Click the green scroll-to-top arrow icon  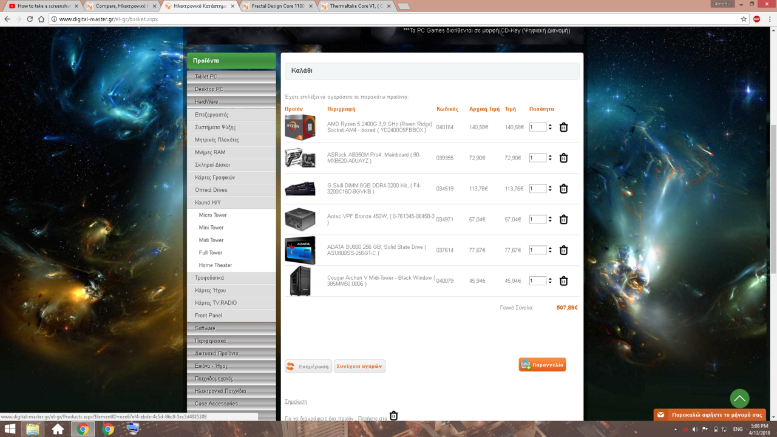point(739,399)
